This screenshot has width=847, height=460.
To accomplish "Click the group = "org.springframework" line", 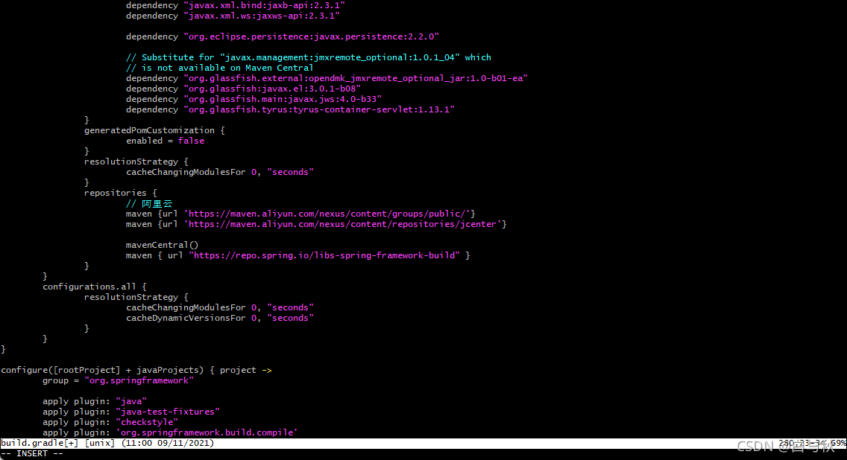I will click(x=119, y=380).
